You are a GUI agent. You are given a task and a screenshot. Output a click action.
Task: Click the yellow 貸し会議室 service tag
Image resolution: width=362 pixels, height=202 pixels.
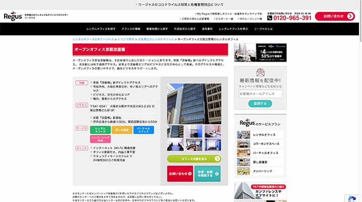[x=122, y=130]
